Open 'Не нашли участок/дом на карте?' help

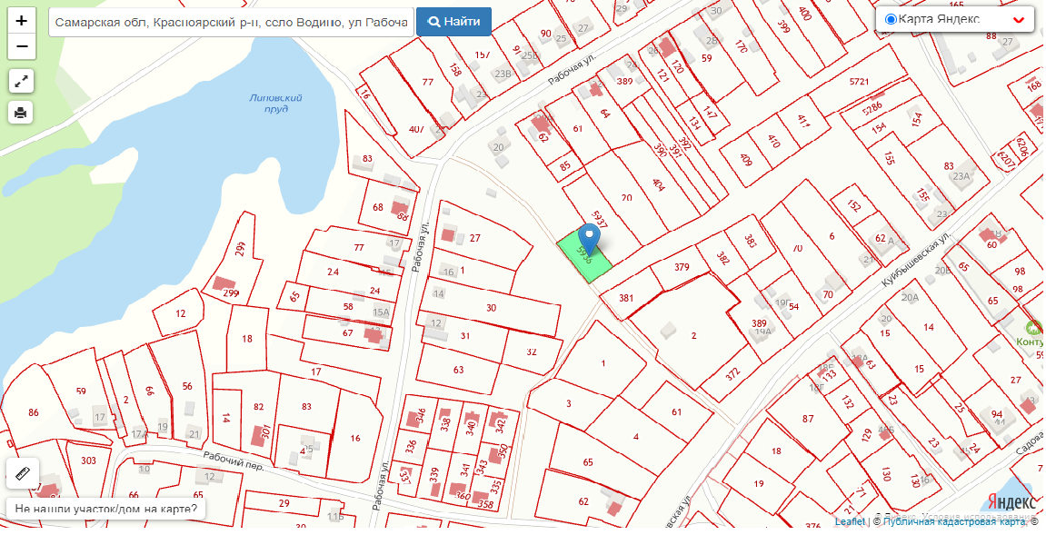[x=106, y=510]
